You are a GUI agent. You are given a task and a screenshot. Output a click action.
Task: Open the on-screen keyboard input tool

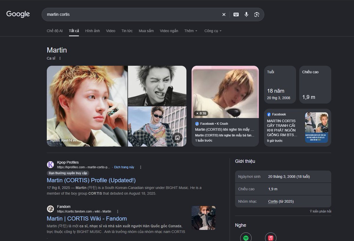[236, 14]
